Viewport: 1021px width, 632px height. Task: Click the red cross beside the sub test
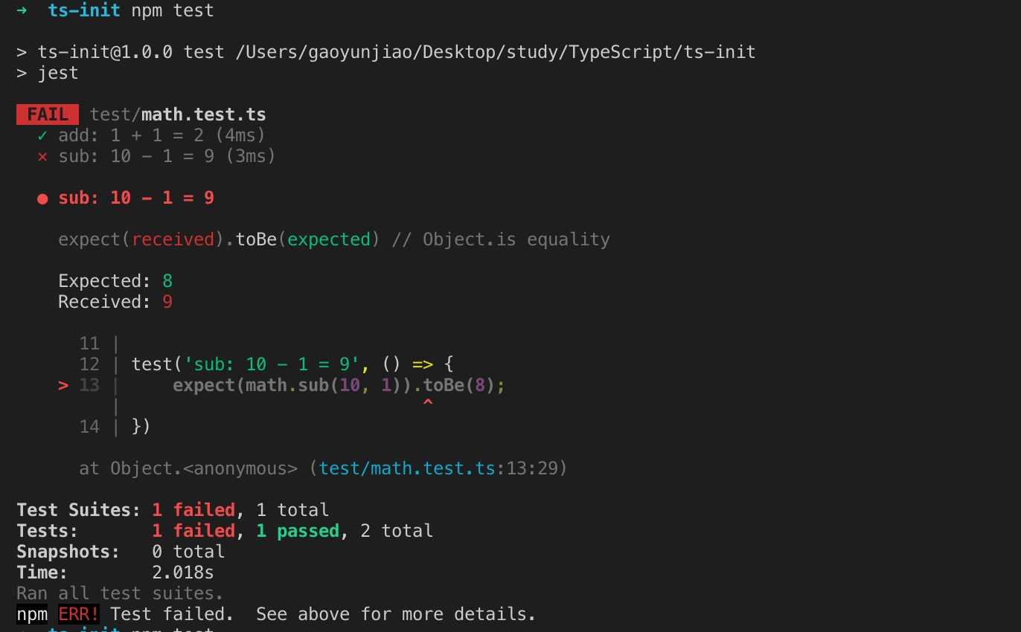[42, 157]
